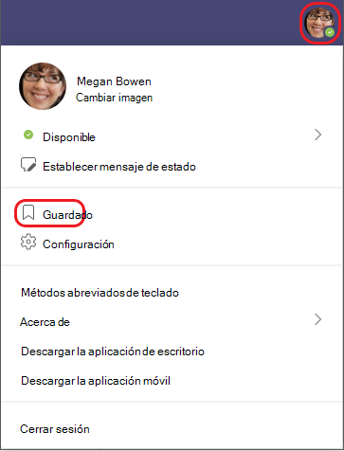344x451 pixels.
Task: Select the Acerca de menu item
Action: (172, 322)
